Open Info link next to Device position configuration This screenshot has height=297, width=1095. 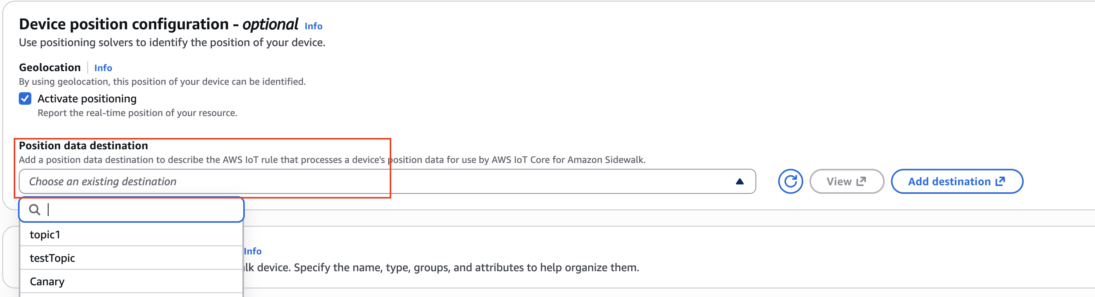pyautogui.click(x=313, y=26)
